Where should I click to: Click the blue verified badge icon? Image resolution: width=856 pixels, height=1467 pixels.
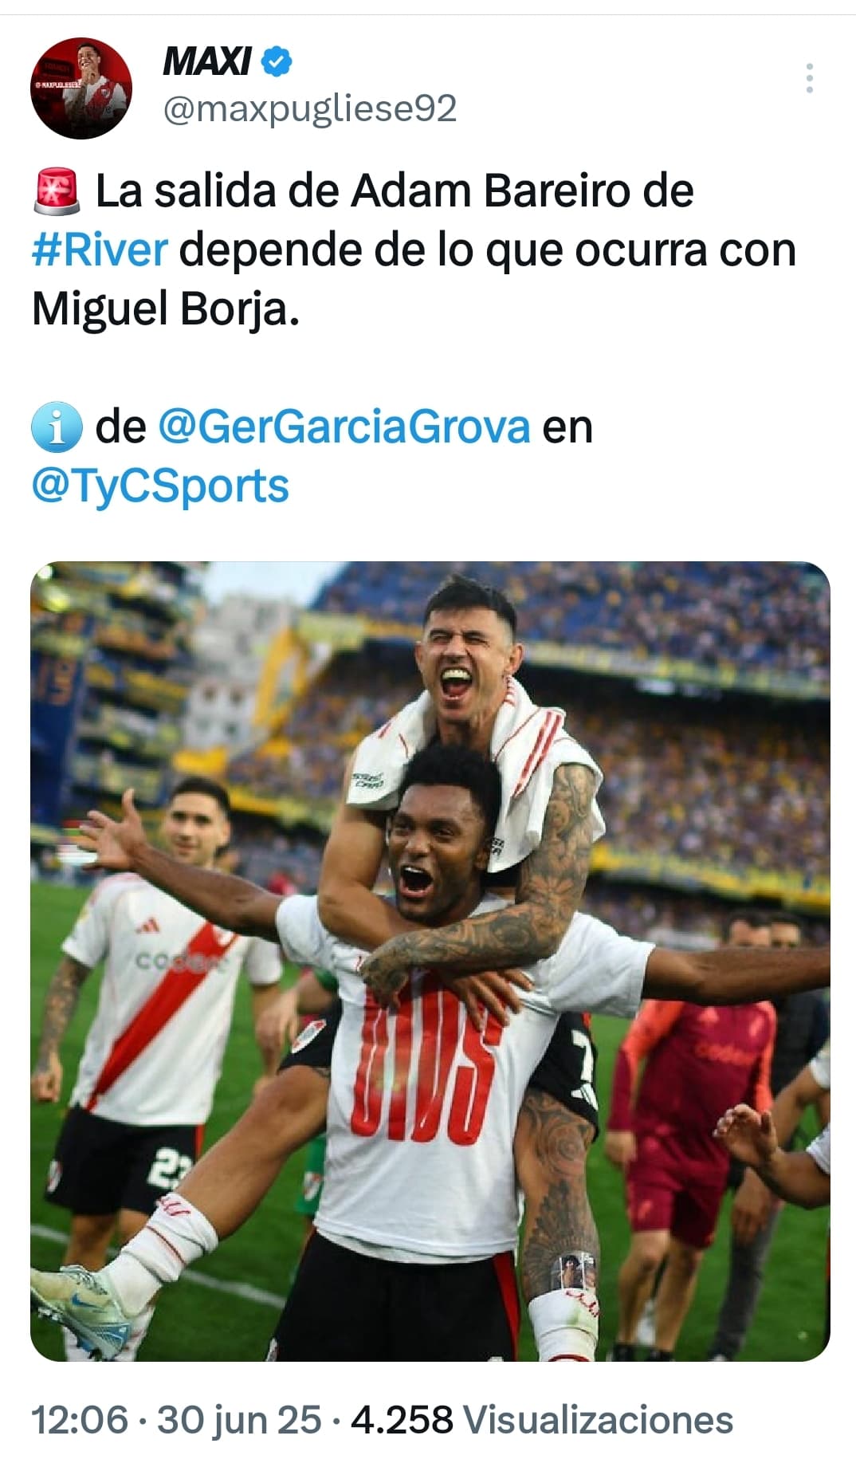[277, 61]
